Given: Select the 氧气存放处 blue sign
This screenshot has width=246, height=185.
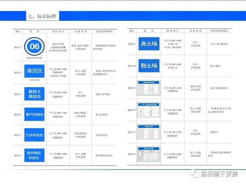Looking at the screenshot, I should coord(35,114).
